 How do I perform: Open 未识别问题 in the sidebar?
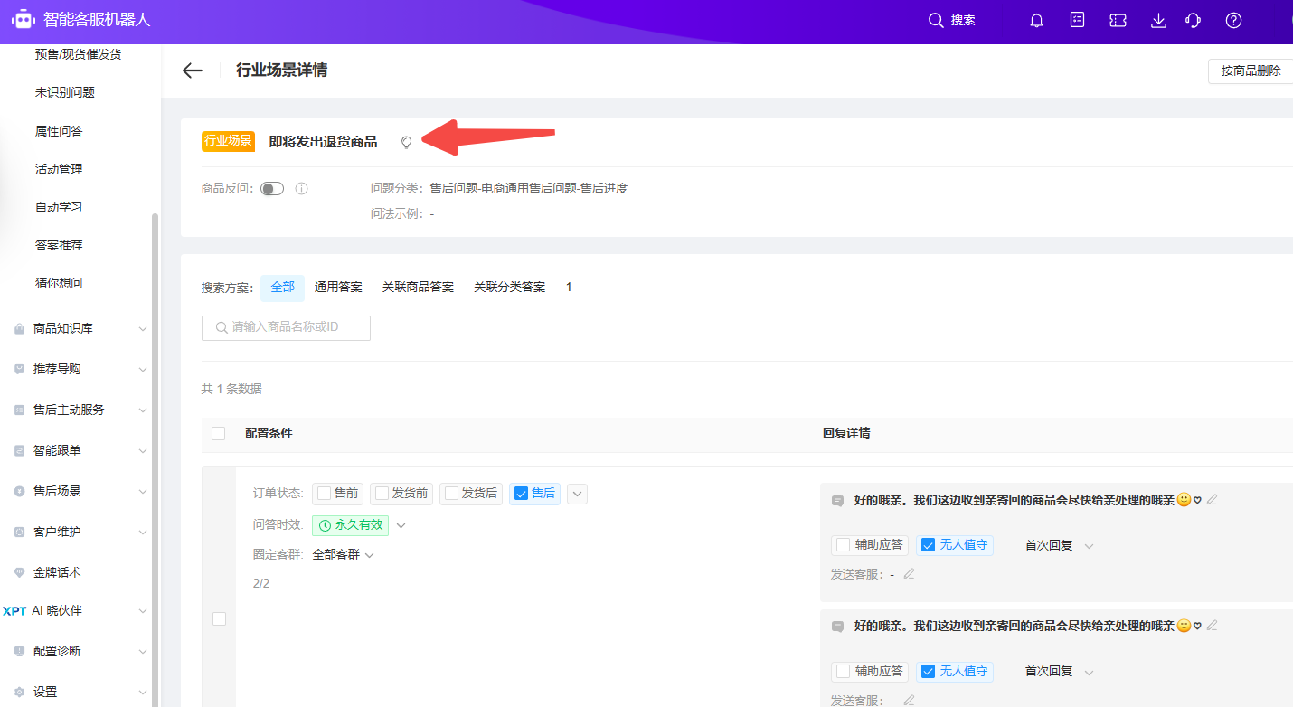tap(65, 92)
